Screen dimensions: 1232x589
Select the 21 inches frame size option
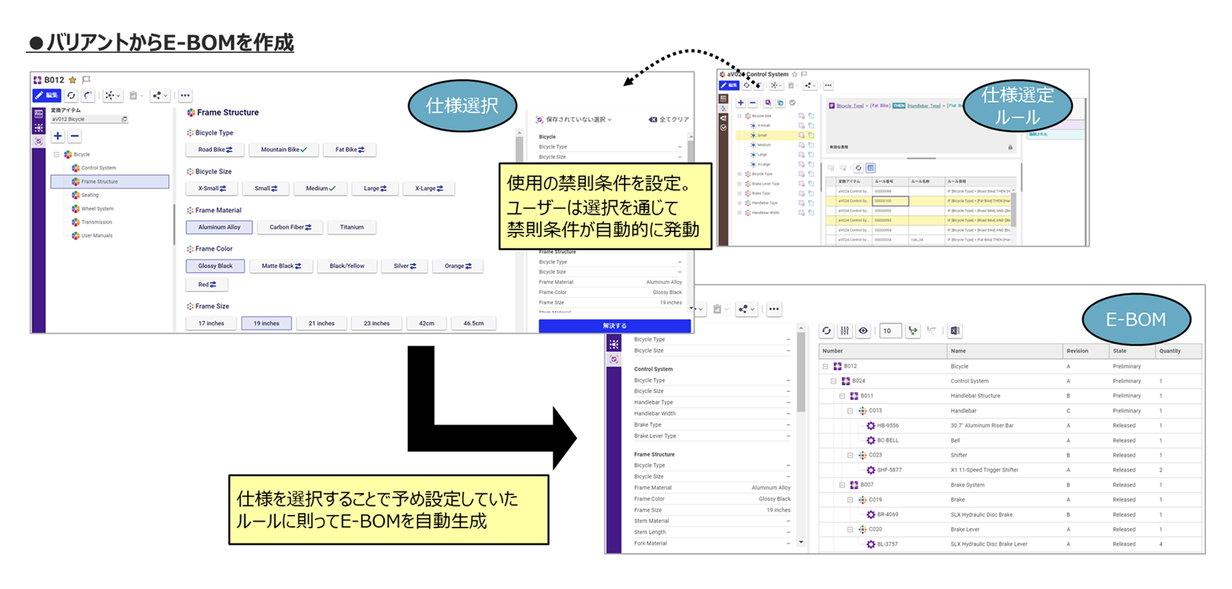(x=321, y=324)
